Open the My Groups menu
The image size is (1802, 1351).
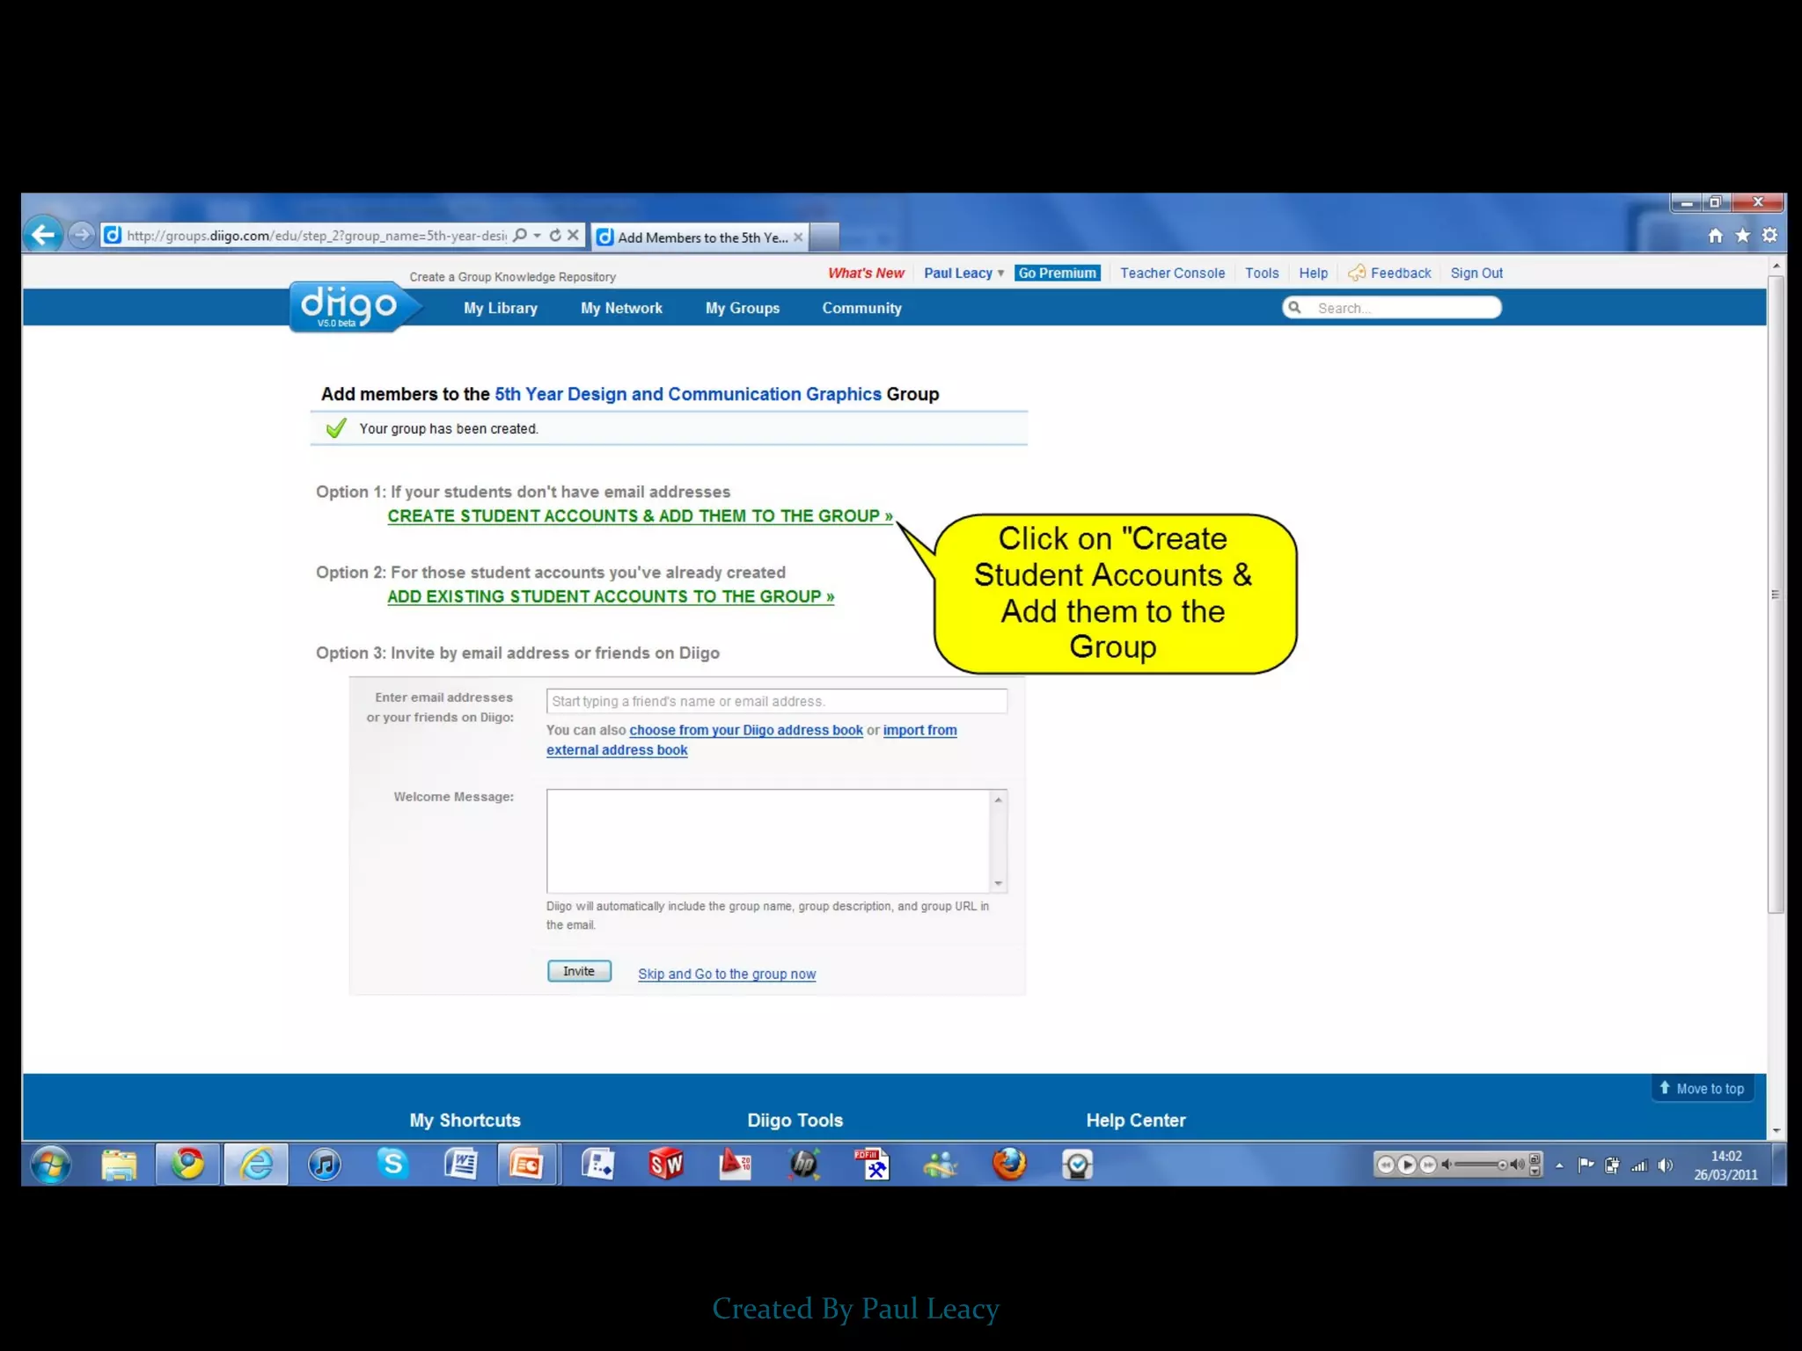point(743,308)
